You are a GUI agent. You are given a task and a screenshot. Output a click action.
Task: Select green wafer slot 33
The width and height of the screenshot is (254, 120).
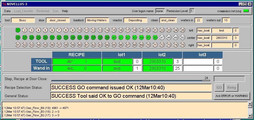66,38
